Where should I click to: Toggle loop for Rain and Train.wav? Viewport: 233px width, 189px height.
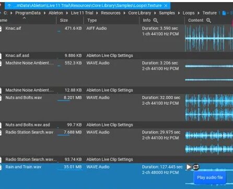click(196, 167)
